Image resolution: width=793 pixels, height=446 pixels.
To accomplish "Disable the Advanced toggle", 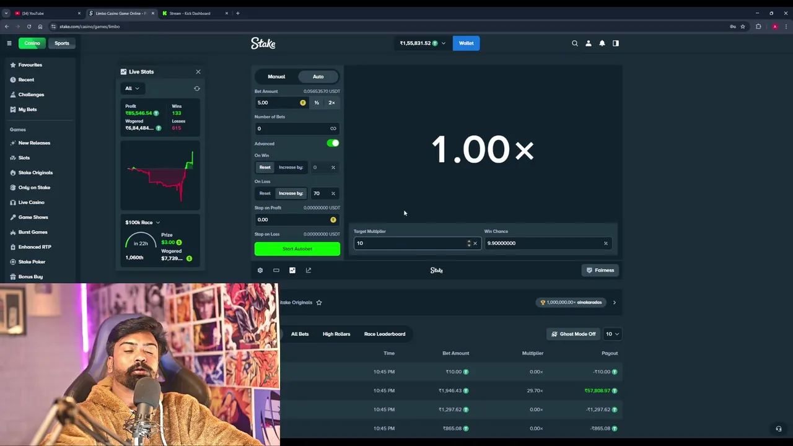I will [333, 143].
